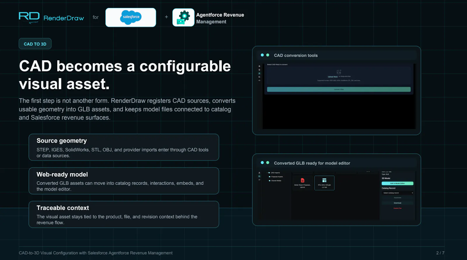Select the highlighted conversion icon in CAD tools sidebar
The width and height of the screenshot is (467, 260).
click(x=259, y=73)
